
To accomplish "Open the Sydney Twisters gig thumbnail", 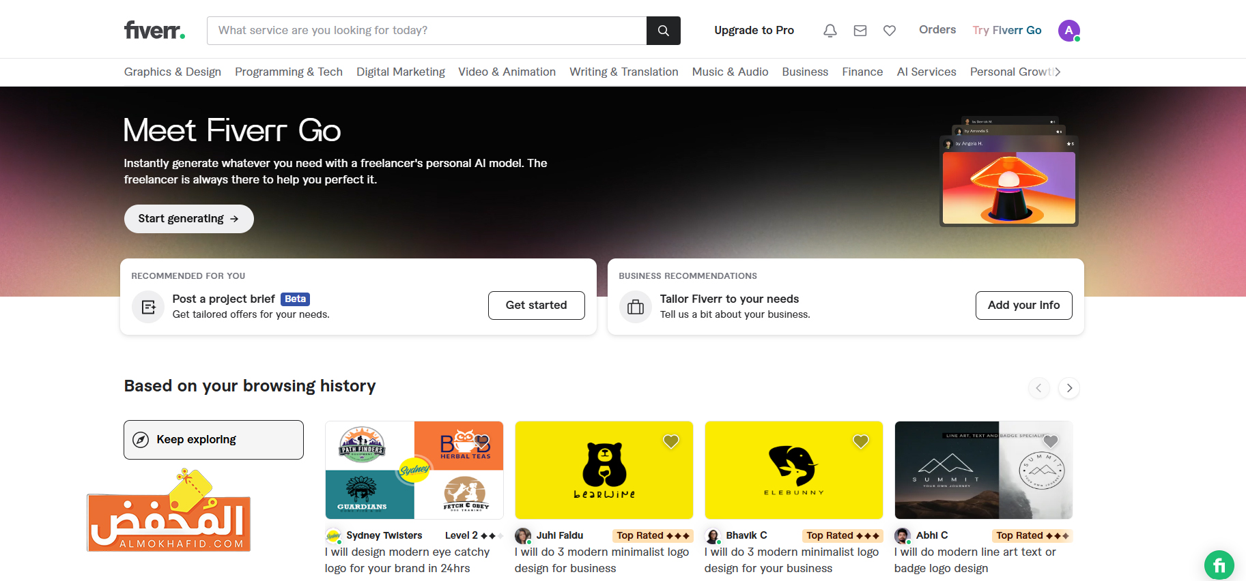I will [x=414, y=470].
